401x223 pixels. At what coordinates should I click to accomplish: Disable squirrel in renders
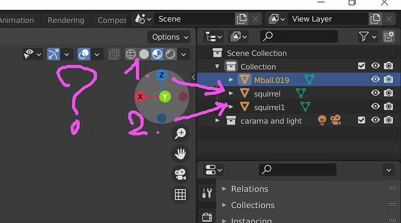pos(388,93)
